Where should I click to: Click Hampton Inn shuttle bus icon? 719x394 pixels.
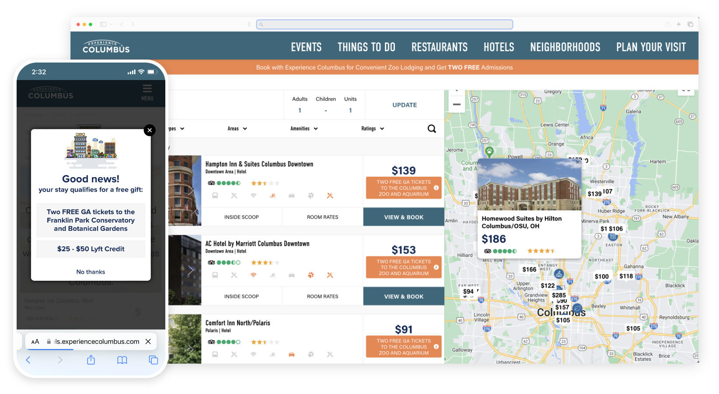coord(215,195)
